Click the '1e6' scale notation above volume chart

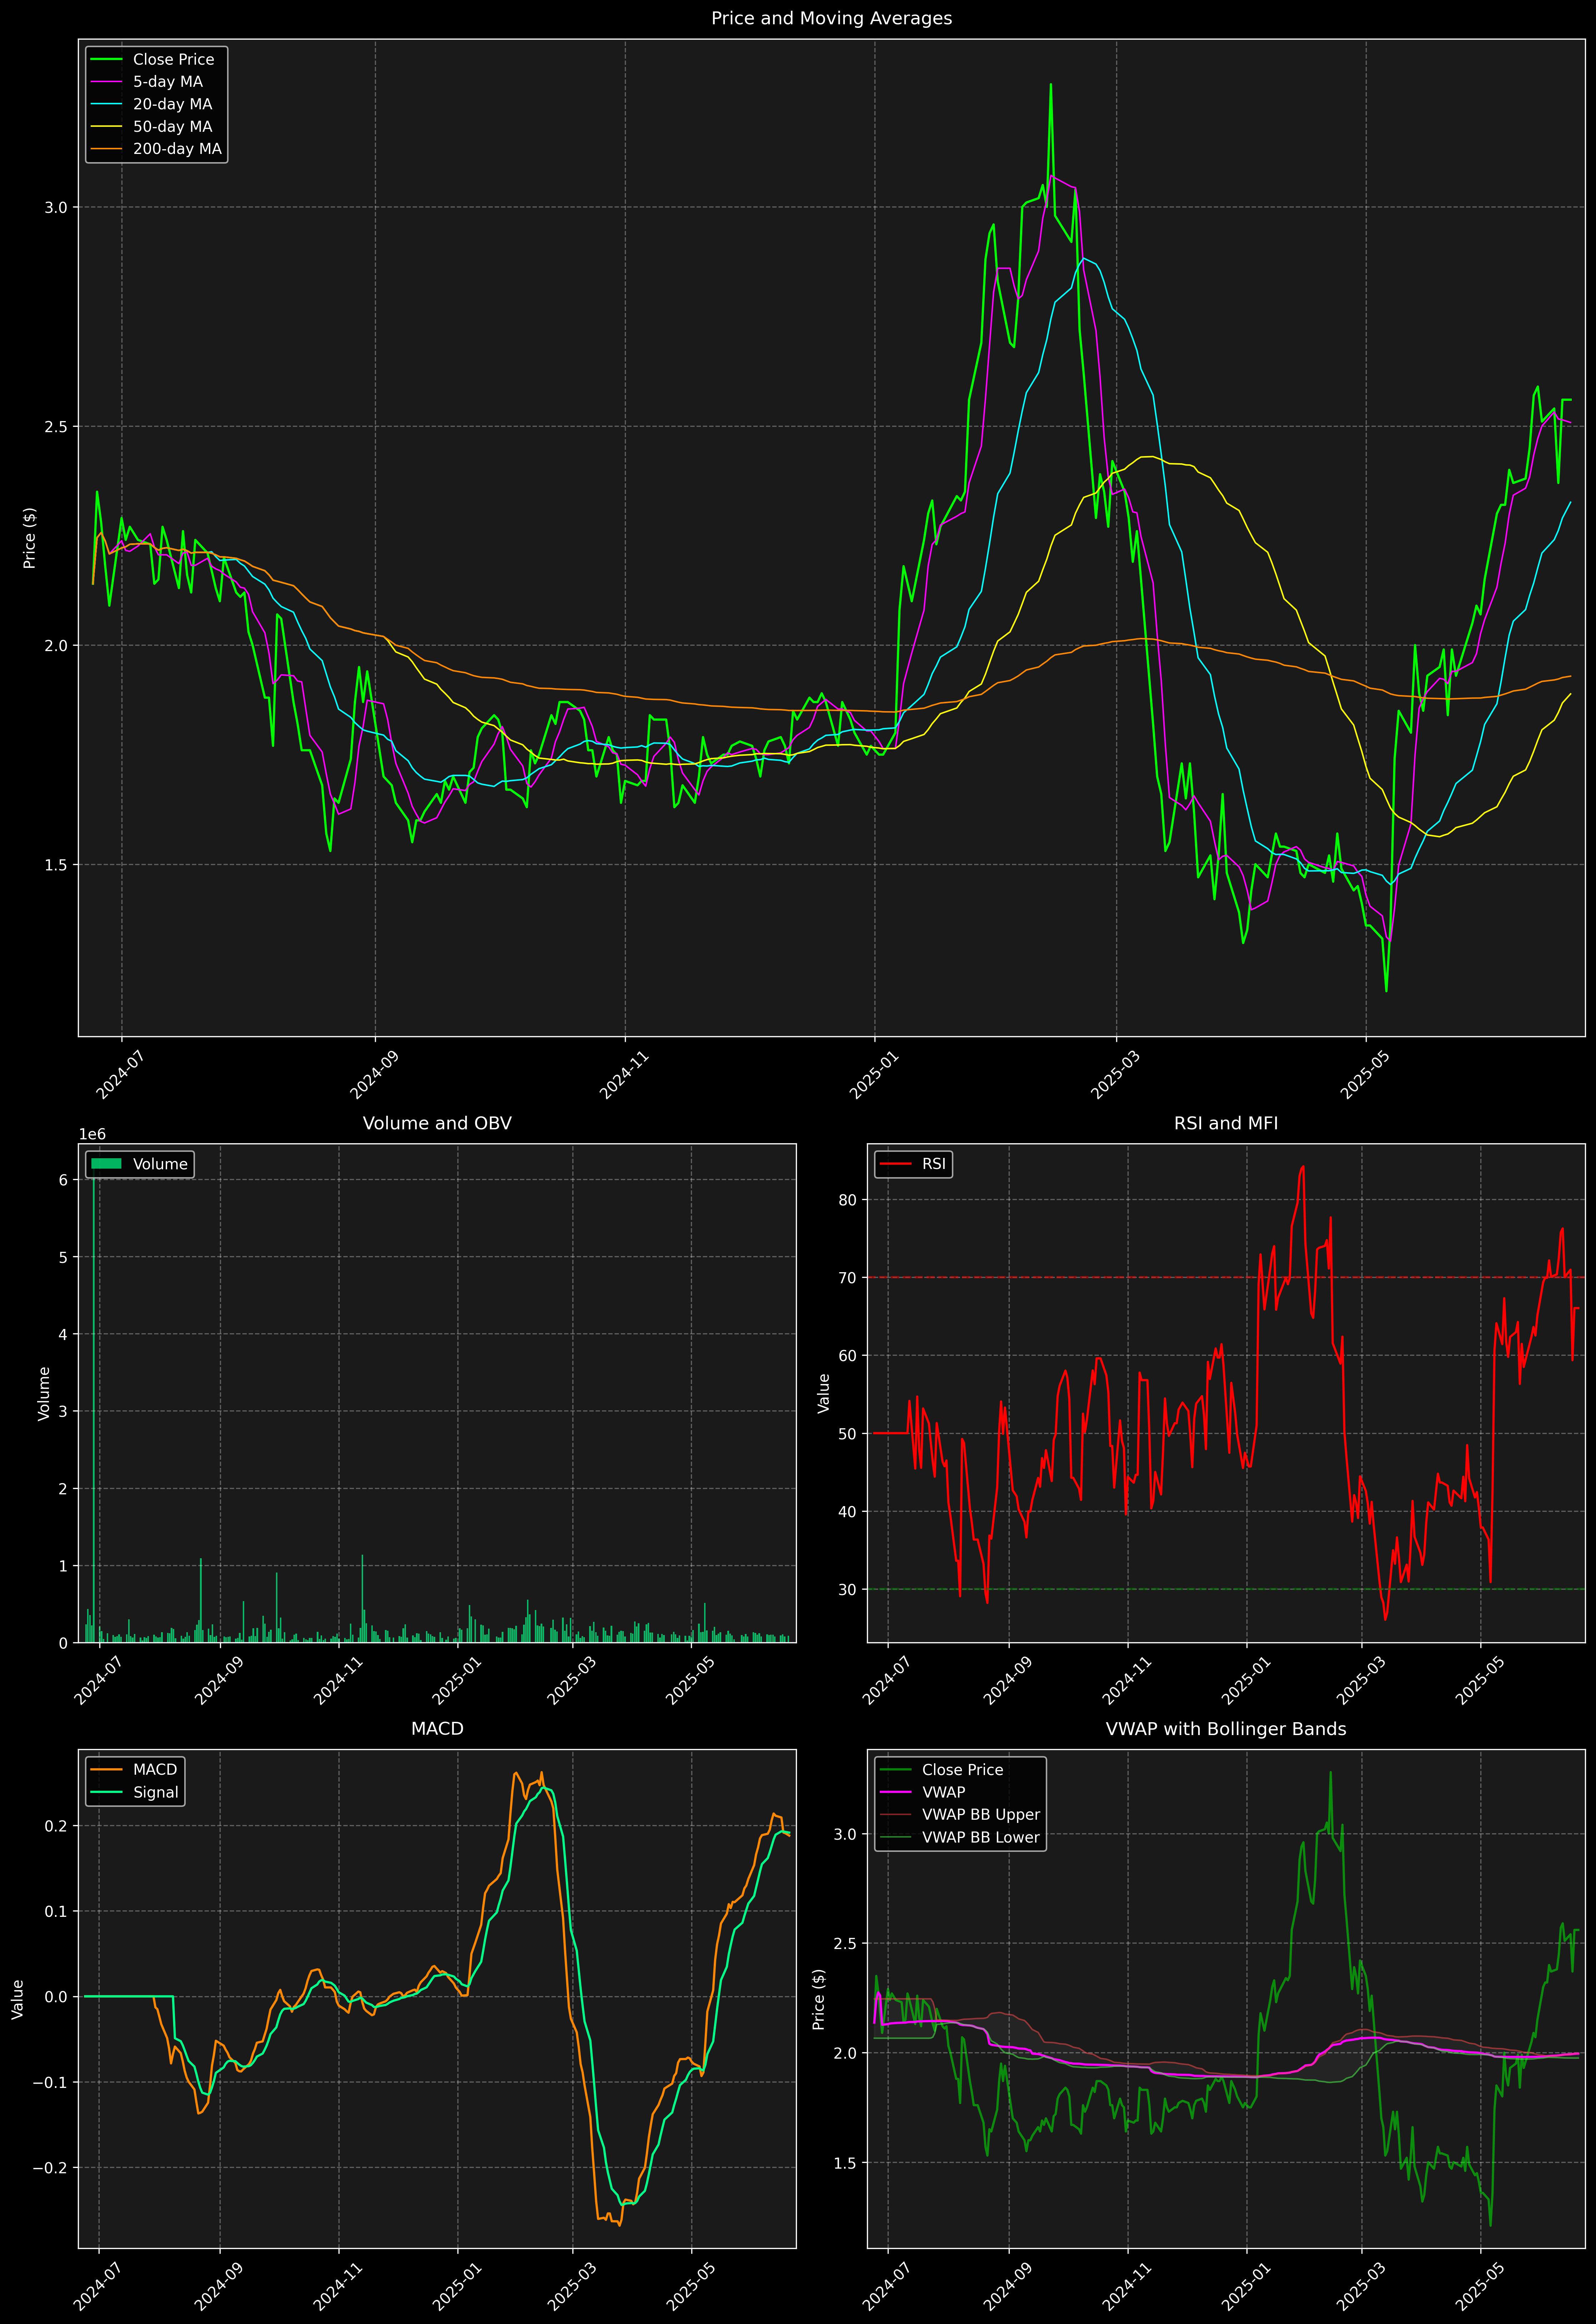(92, 1134)
